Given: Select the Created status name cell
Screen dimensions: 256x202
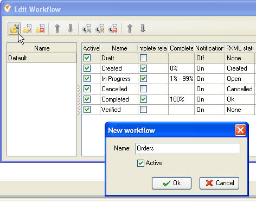Looking at the screenshot, I should (119, 68).
